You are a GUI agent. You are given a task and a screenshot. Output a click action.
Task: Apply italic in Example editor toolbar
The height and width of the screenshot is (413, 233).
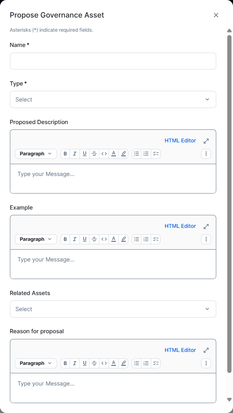75,239
